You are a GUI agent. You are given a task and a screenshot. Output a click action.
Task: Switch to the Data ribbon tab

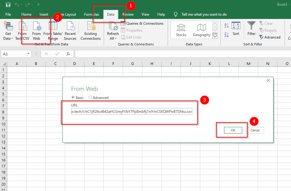110,14
